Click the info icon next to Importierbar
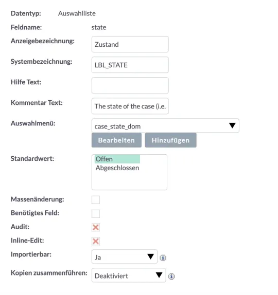 163,258
